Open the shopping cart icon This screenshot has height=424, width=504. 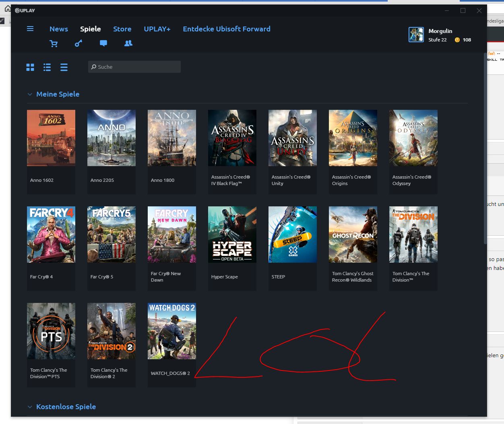pos(54,43)
